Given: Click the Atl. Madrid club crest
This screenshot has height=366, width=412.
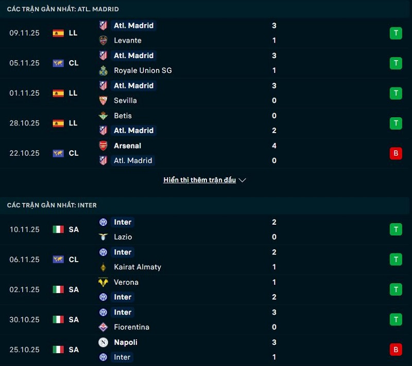Looking at the screenshot, I should pyautogui.click(x=104, y=25).
